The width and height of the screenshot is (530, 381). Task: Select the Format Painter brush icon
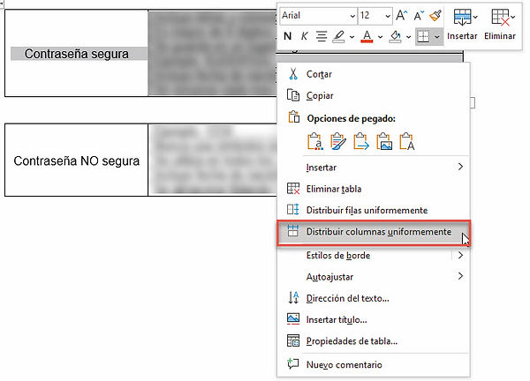435,15
